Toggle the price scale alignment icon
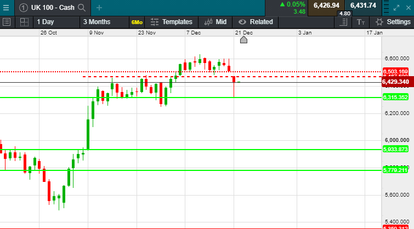 pos(343,22)
